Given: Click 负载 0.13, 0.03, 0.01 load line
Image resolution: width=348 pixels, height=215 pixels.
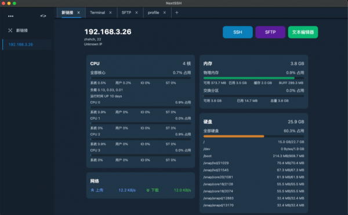Looking at the screenshot, I should 106,90.
